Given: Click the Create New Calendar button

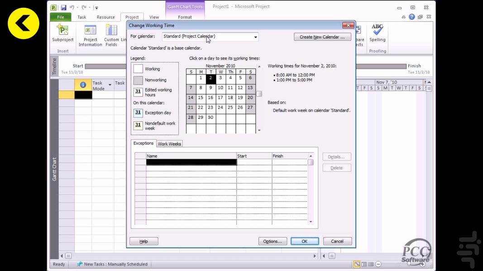Looking at the screenshot, I should click(x=322, y=37).
